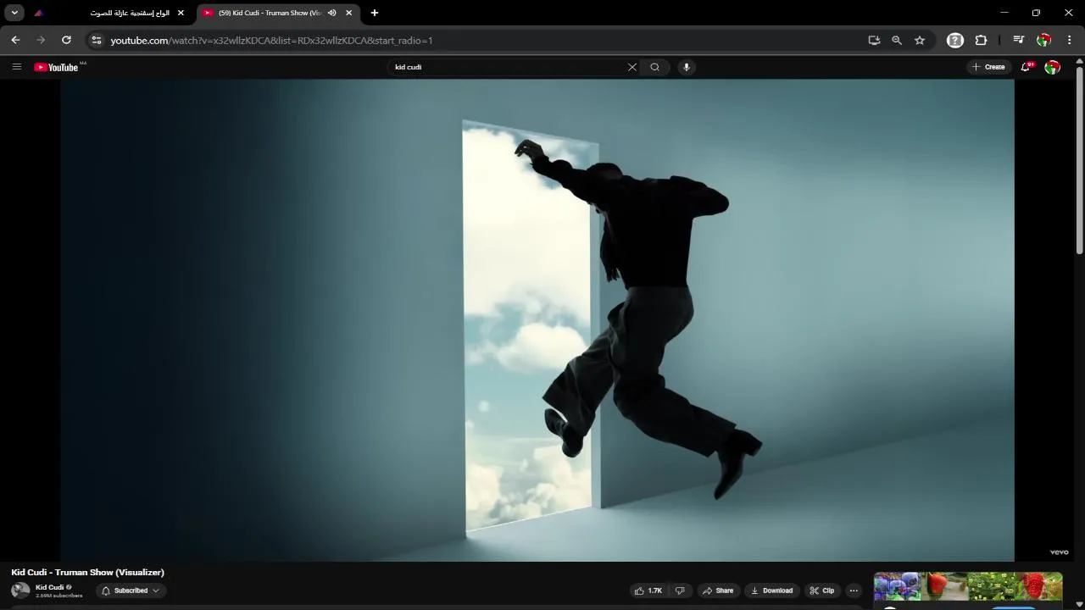Start voice search with the microphone
Viewport: 1085px width, 610px height.
pos(687,67)
